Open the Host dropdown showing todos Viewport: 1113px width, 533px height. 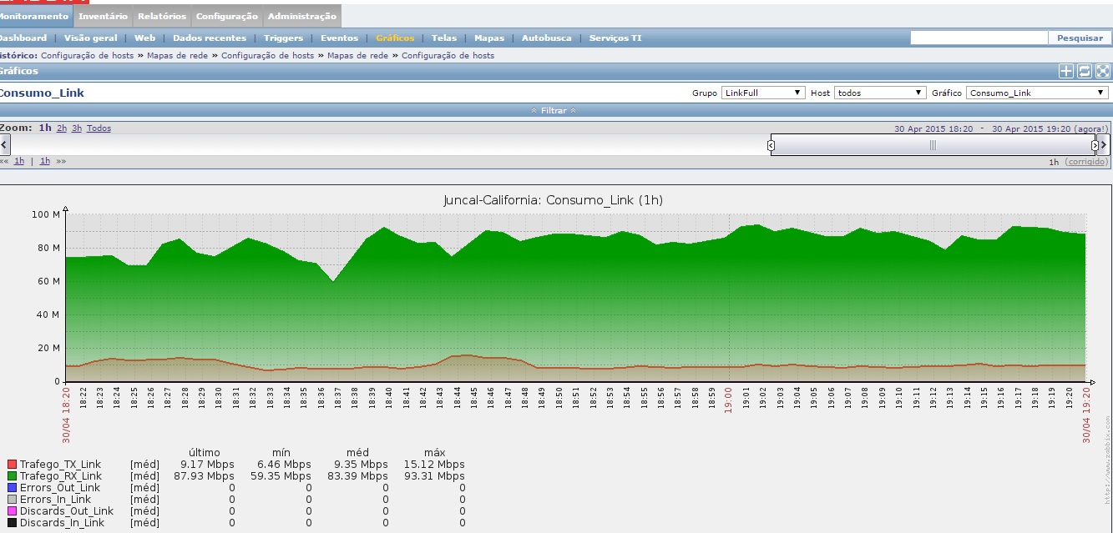coord(880,93)
